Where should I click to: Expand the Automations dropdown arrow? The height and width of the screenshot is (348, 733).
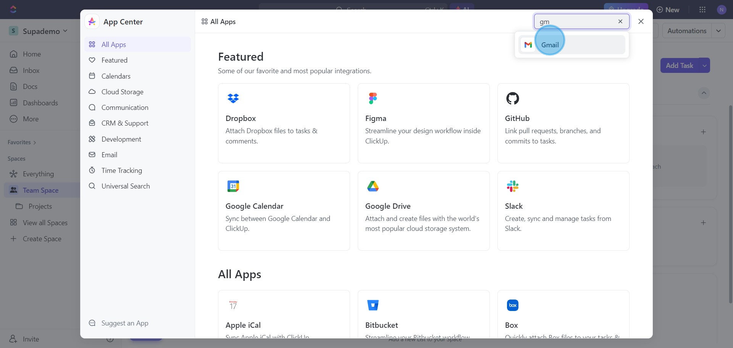point(718,31)
